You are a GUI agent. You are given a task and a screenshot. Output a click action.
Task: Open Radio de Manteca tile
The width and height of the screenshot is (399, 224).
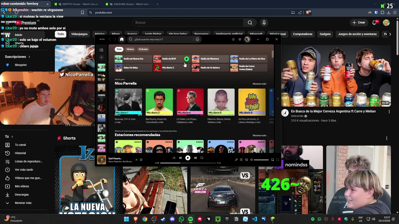coord(210,59)
